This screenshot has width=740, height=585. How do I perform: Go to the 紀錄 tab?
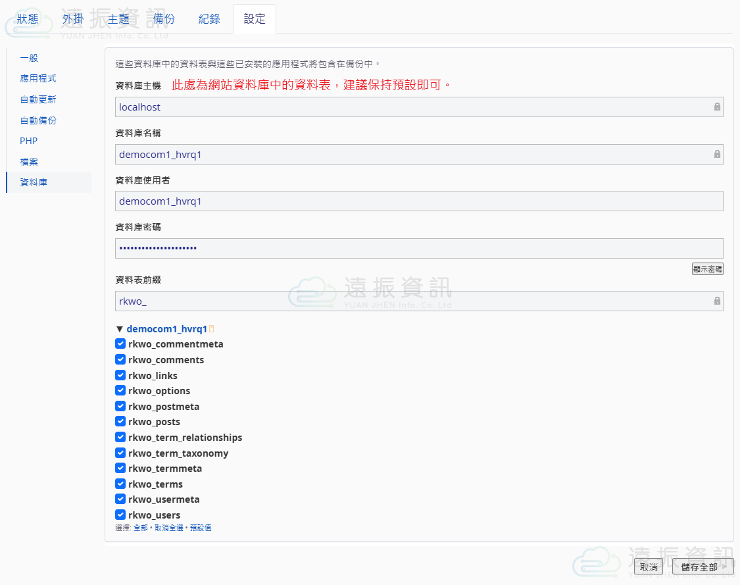click(209, 19)
